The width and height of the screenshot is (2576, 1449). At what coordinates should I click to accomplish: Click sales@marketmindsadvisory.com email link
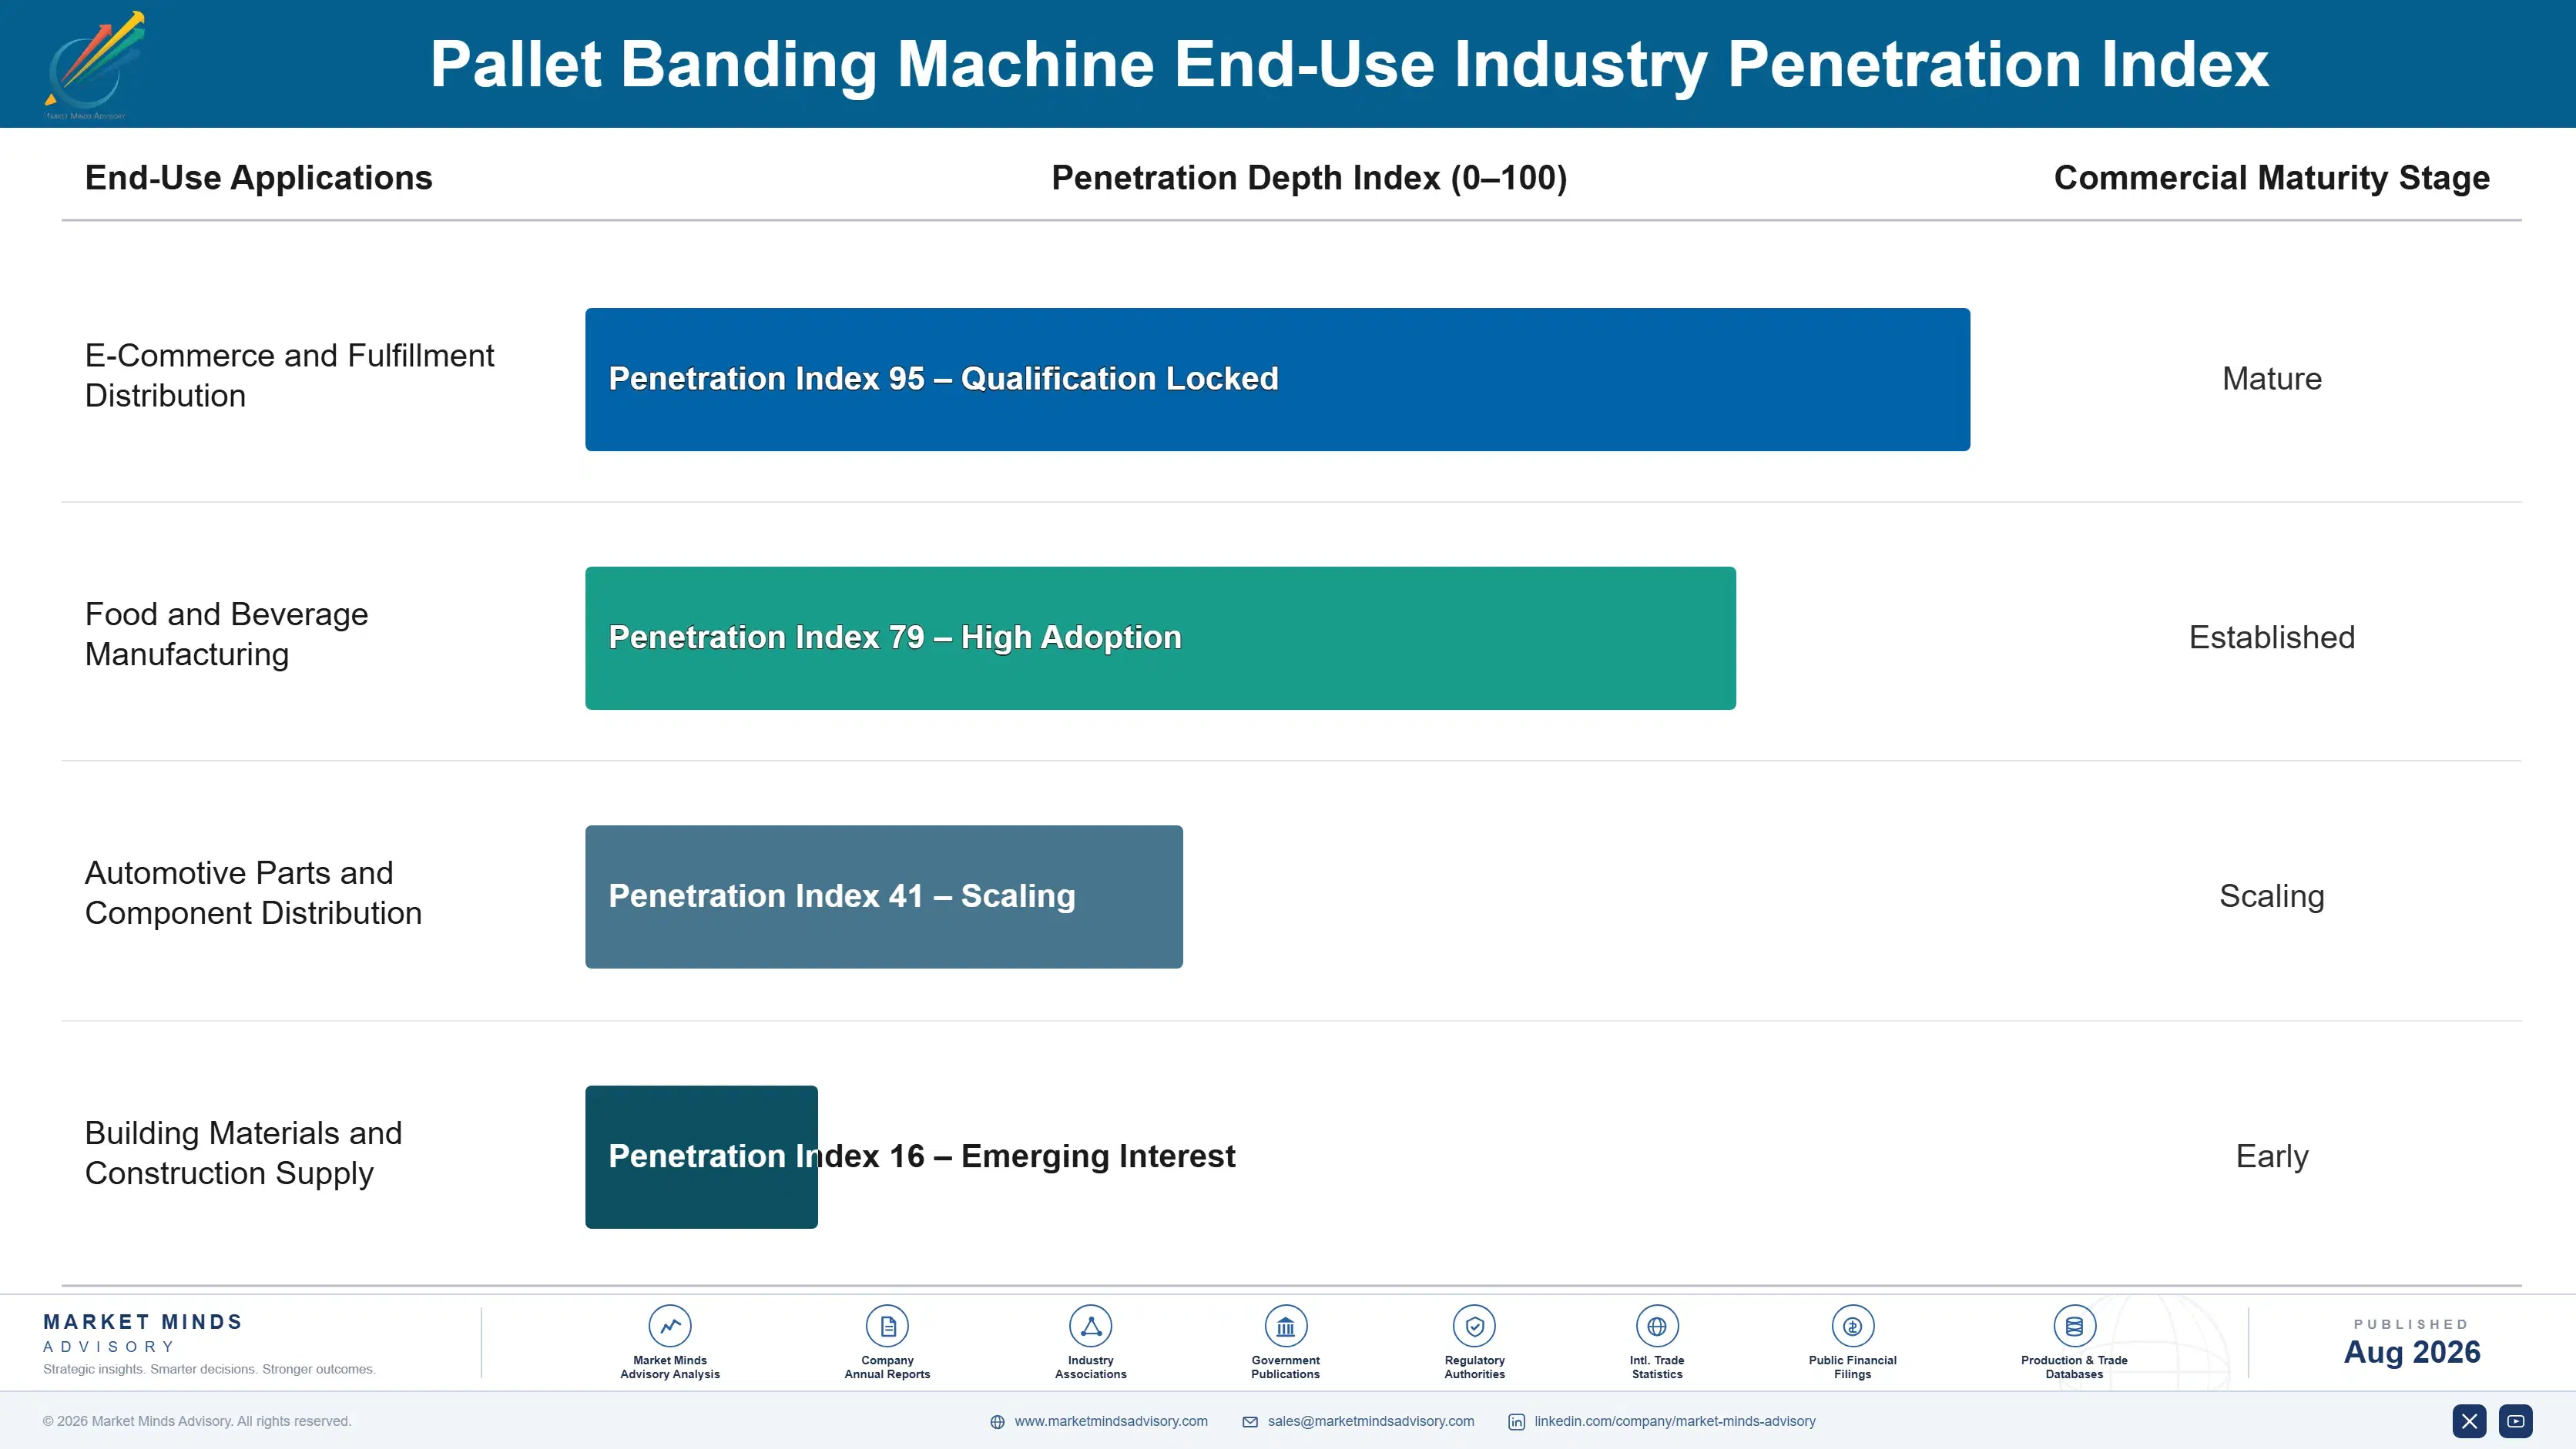tap(1371, 1421)
